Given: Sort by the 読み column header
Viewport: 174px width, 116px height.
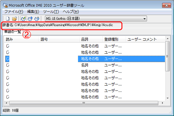Looking at the screenshot, I should 22,39.
